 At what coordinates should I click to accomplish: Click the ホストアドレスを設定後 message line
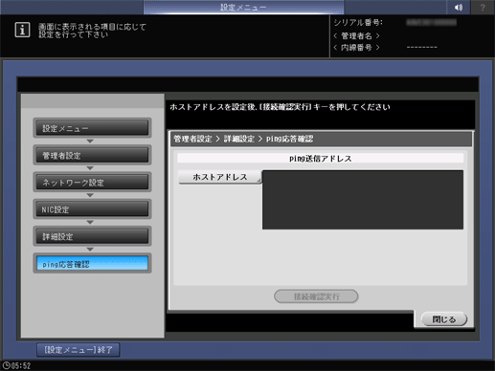coord(280,107)
